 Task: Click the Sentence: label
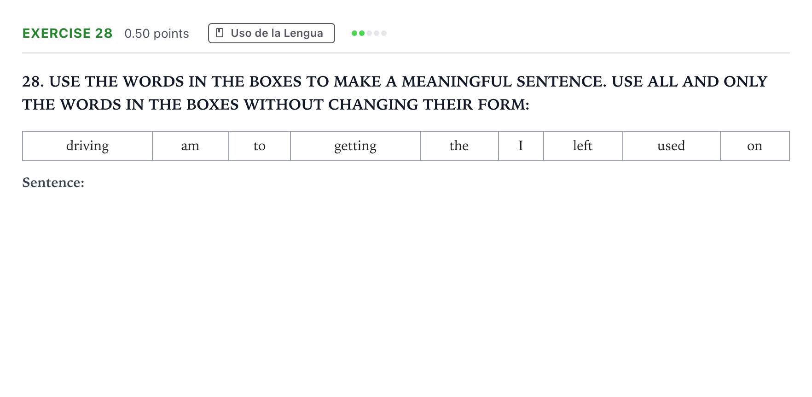53,182
